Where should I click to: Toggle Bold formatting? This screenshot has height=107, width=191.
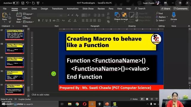pyautogui.click(x=39, y=21)
